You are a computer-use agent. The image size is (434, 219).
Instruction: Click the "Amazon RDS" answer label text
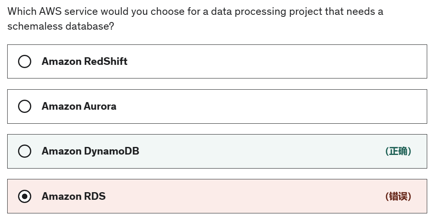(x=73, y=197)
